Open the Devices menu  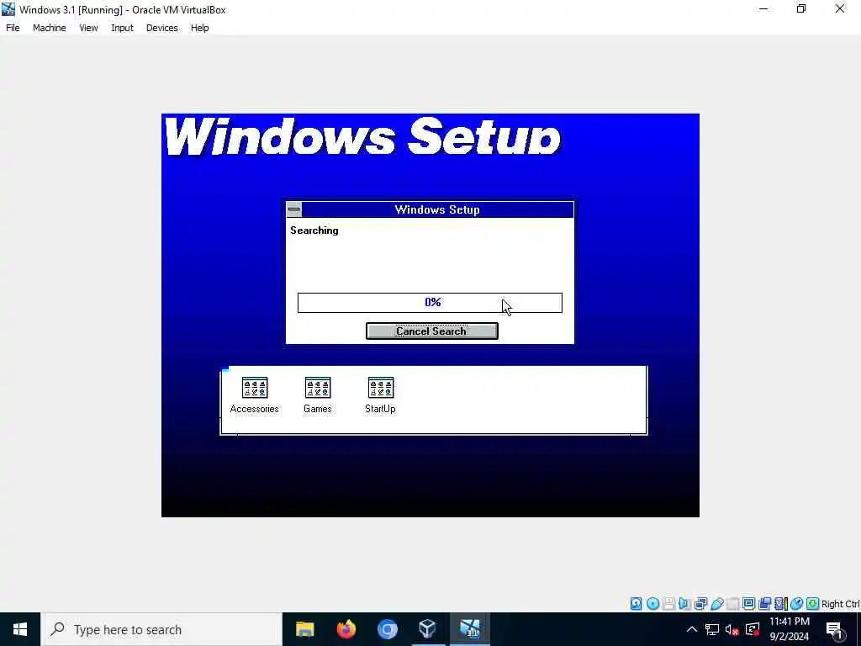click(162, 28)
